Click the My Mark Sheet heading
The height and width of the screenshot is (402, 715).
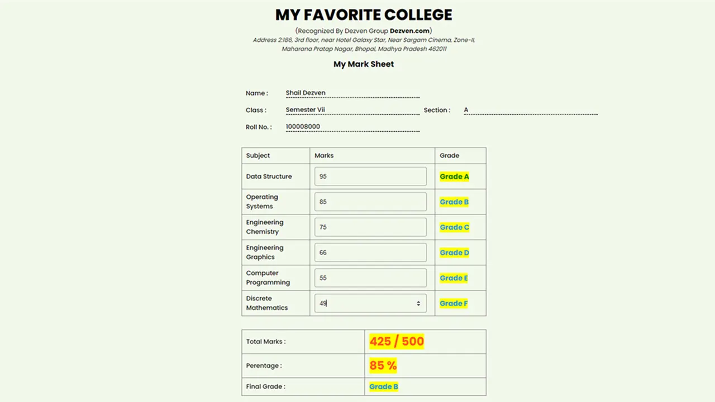pos(363,64)
